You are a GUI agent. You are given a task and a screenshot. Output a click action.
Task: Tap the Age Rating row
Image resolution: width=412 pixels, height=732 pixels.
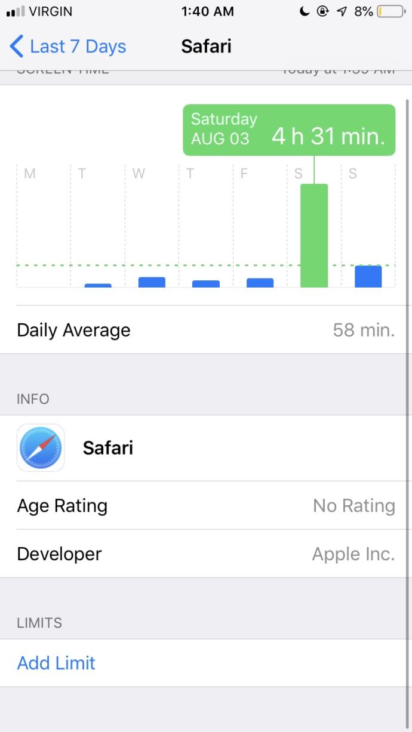tap(206, 505)
